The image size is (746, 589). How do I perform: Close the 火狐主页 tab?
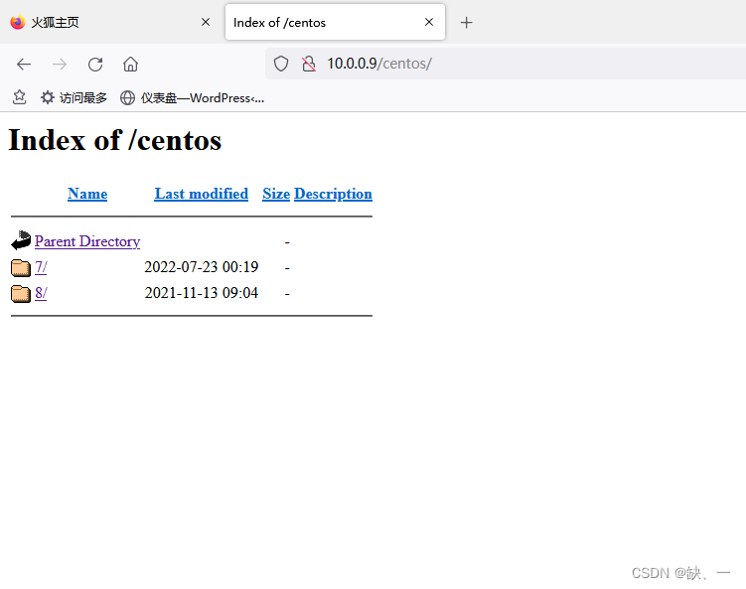click(206, 22)
